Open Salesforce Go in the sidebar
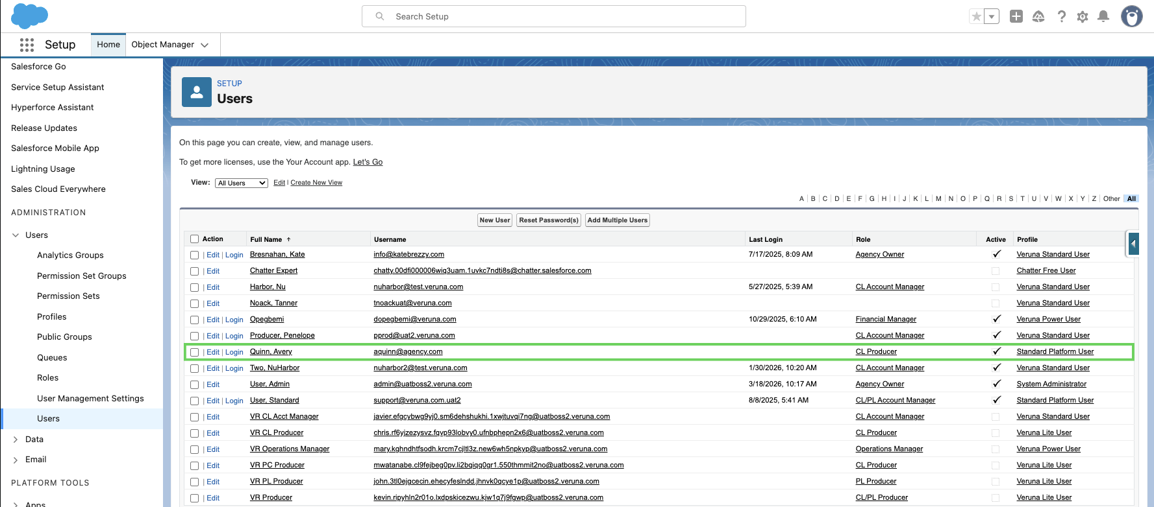 (38, 67)
